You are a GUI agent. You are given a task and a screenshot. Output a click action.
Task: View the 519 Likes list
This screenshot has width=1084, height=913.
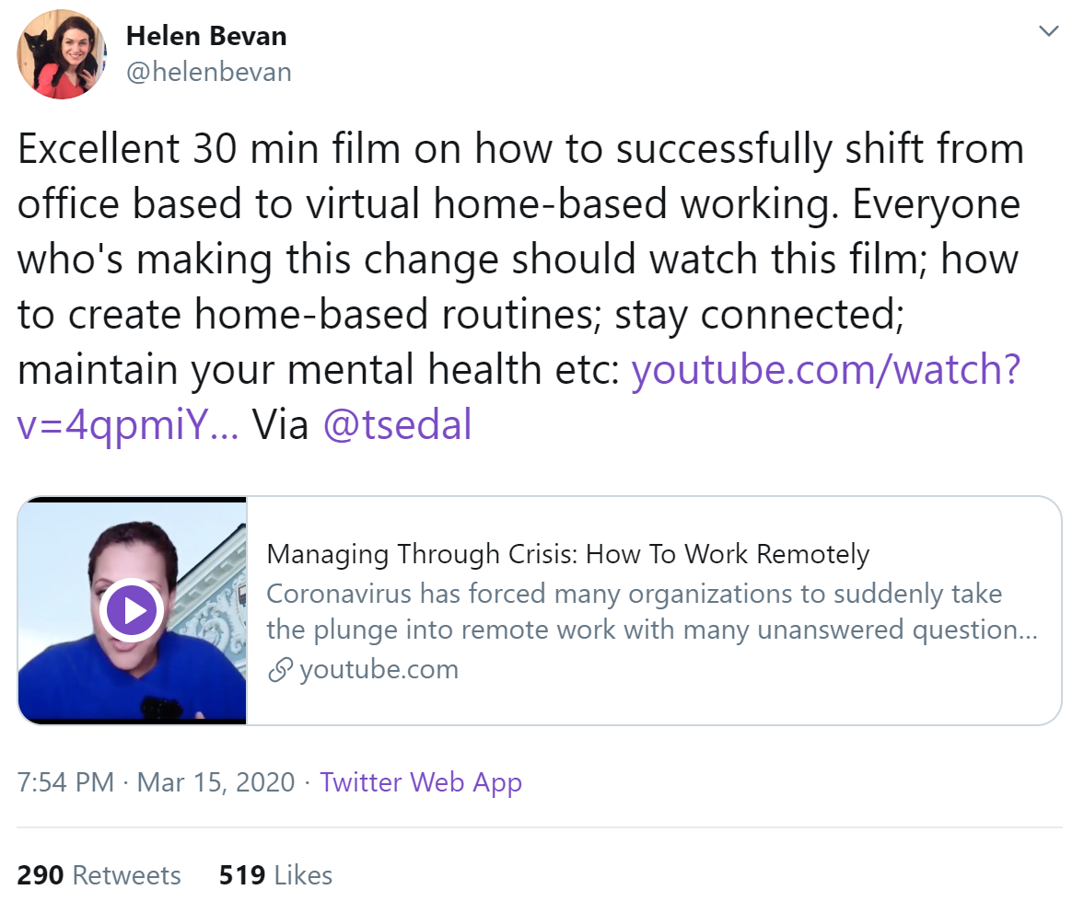click(x=276, y=875)
